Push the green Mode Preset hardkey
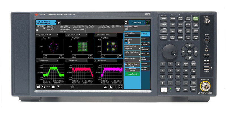The width and height of the screenshot is (226, 113). pos(195,19)
